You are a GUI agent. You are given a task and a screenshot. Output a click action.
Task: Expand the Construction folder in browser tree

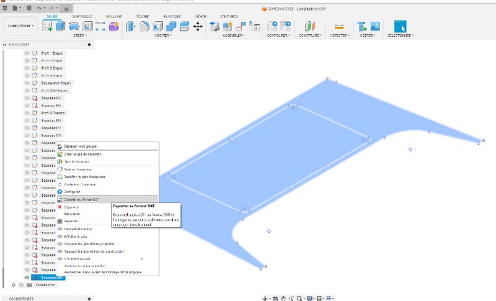[14, 285]
